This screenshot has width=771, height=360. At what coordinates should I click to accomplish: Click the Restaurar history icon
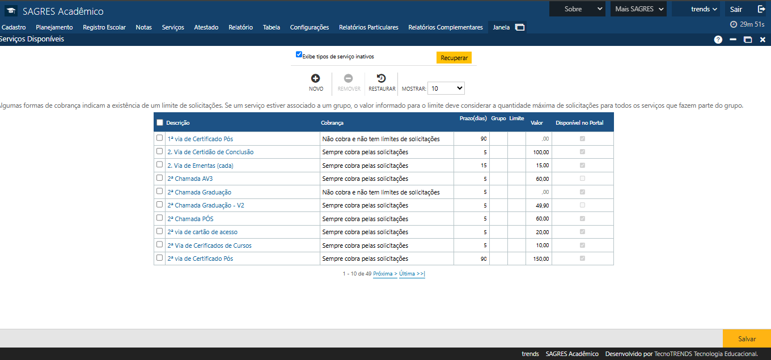click(382, 79)
